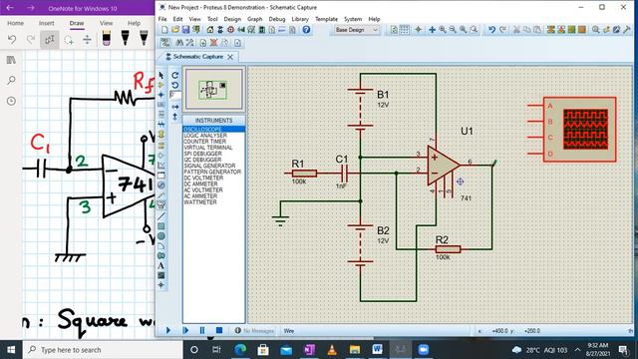Click the Zoom In magnifier icon

point(443,30)
